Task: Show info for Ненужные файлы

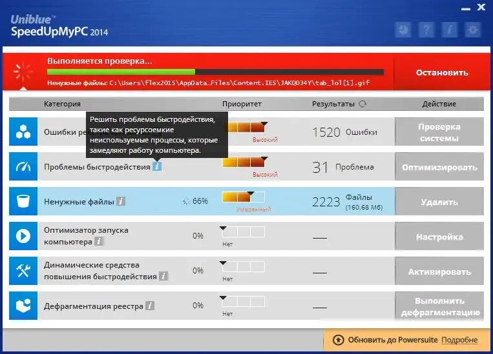Action: pos(121,201)
